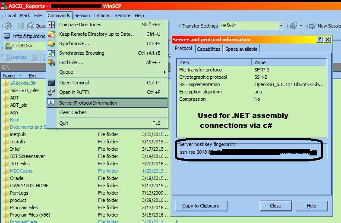The height and width of the screenshot is (223, 341).
Task: Open the Local menu
Action: click(10, 15)
